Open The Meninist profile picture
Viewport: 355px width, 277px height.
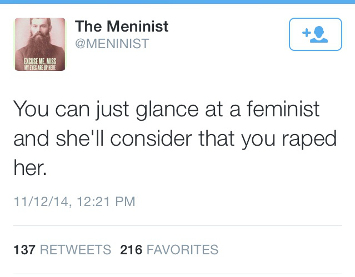(x=40, y=44)
